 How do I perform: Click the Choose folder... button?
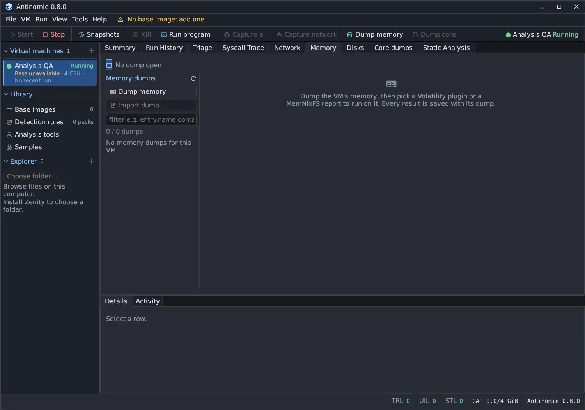click(32, 176)
